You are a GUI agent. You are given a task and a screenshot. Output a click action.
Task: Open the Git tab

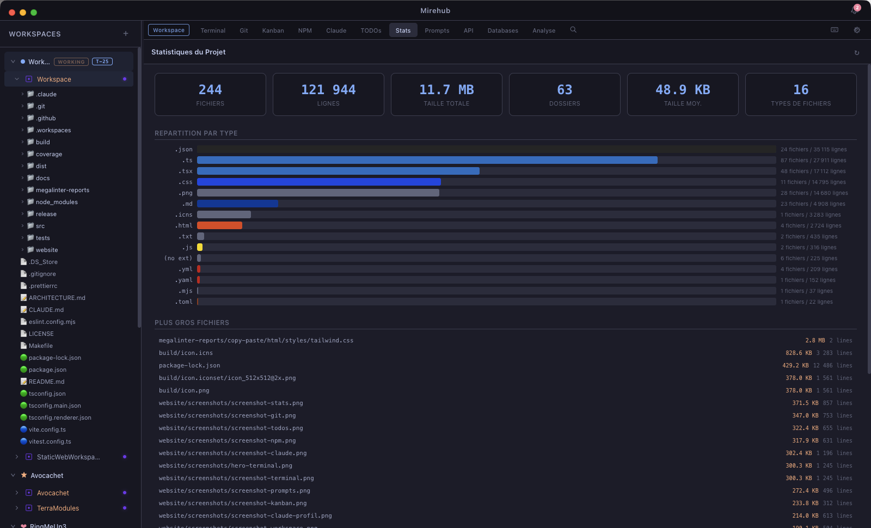point(243,30)
